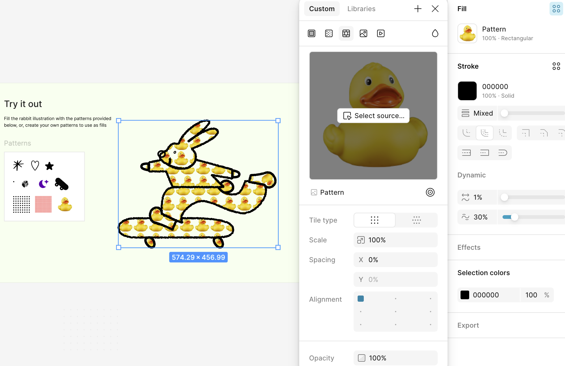This screenshot has width=565, height=366.
Task: Click the duck Pattern fill thumbnail
Action: pos(467,33)
